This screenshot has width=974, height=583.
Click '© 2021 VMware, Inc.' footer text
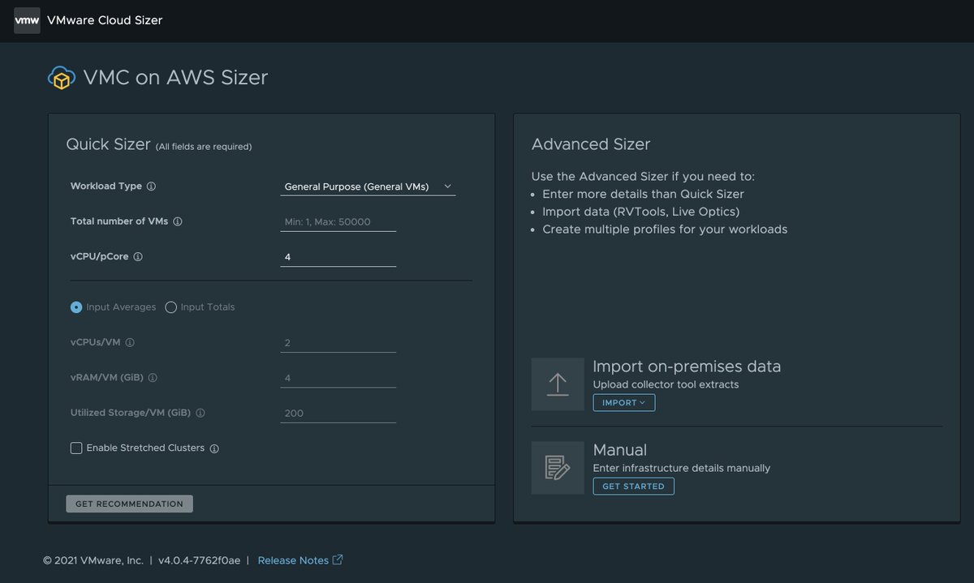tap(93, 560)
